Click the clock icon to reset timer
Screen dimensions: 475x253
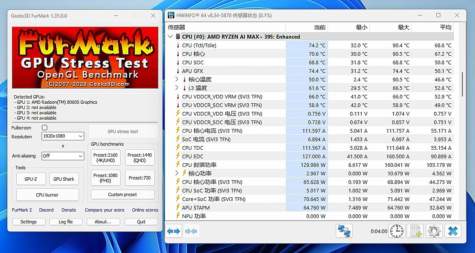[396, 231]
